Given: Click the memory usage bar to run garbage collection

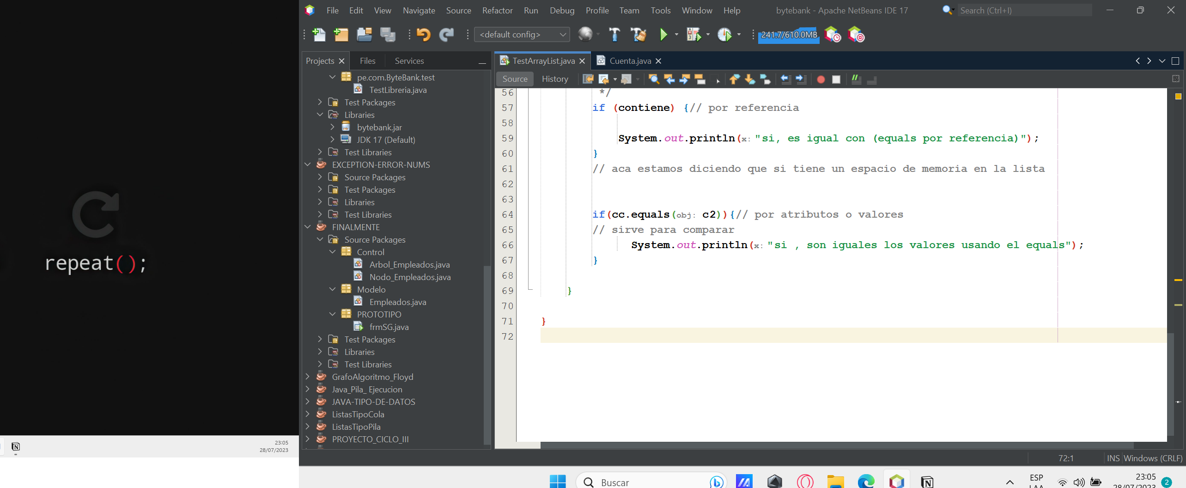Looking at the screenshot, I should [789, 35].
